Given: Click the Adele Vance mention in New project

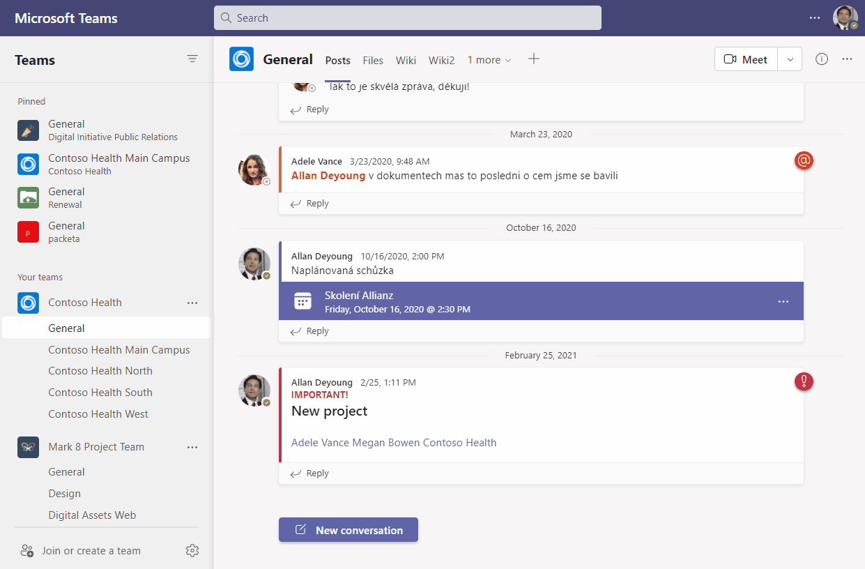Looking at the screenshot, I should pos(320,442).
